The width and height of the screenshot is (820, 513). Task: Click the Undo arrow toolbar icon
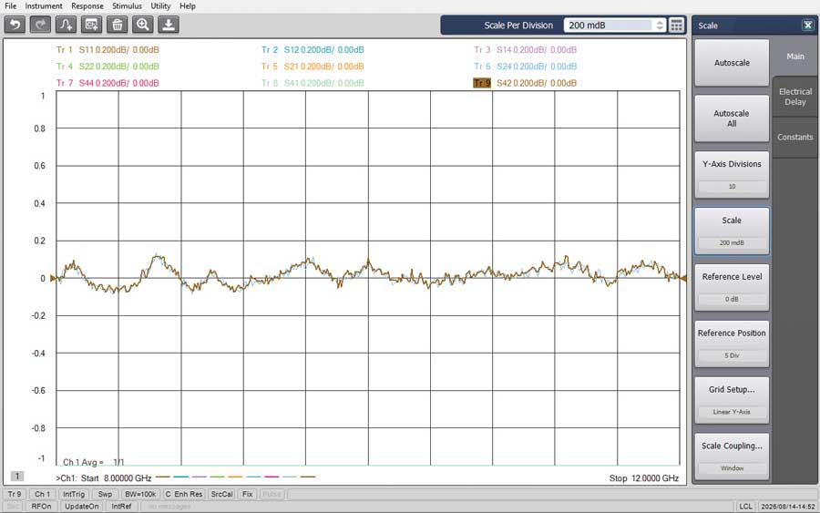pos(15,25)
